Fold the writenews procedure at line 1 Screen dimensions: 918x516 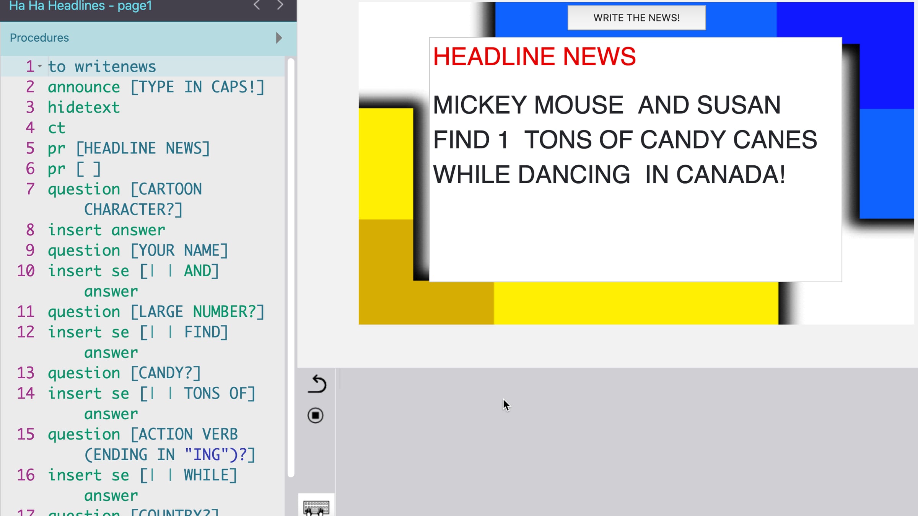tap(40, 66)
